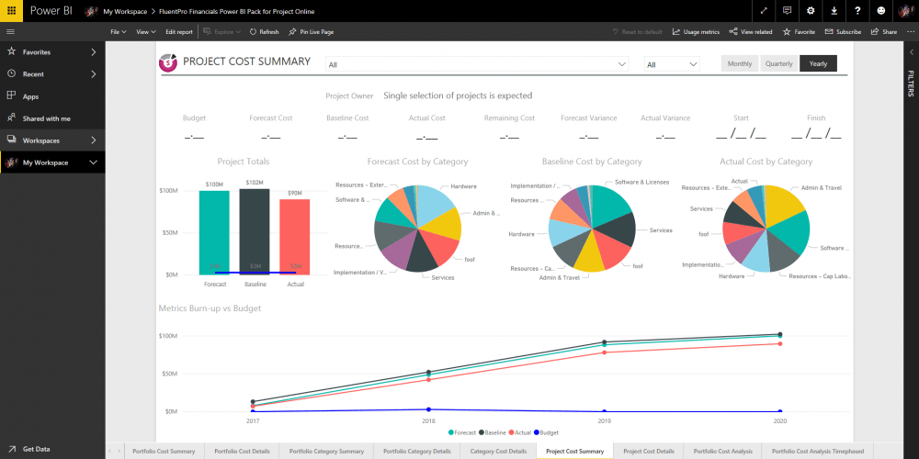Screen dimensions: 919x459
Task: Click the download arrow icon
Action: point(834,11)
